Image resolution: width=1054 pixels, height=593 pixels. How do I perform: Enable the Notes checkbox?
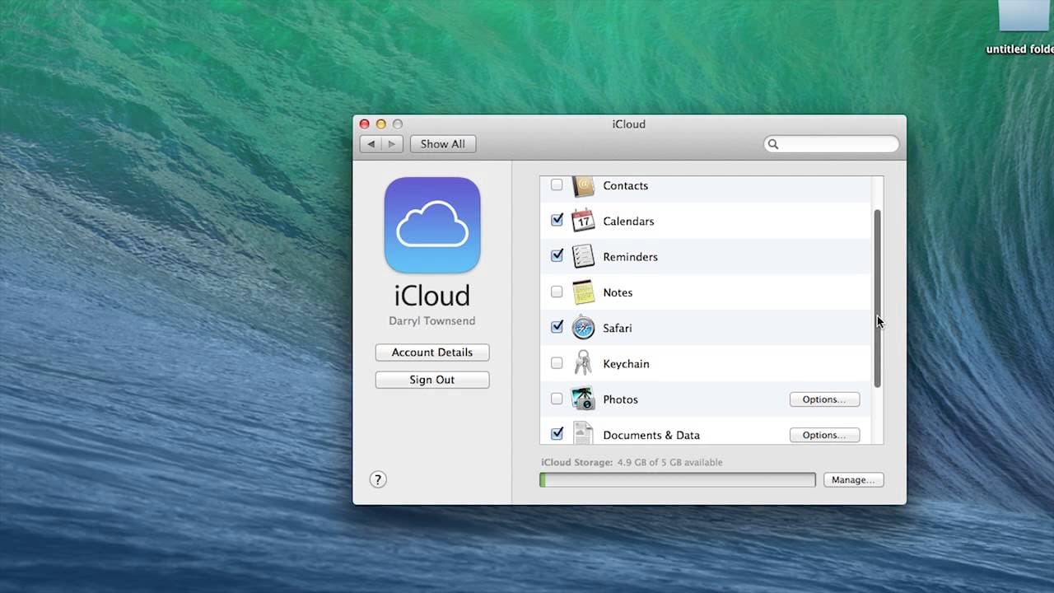pos(557,292)
